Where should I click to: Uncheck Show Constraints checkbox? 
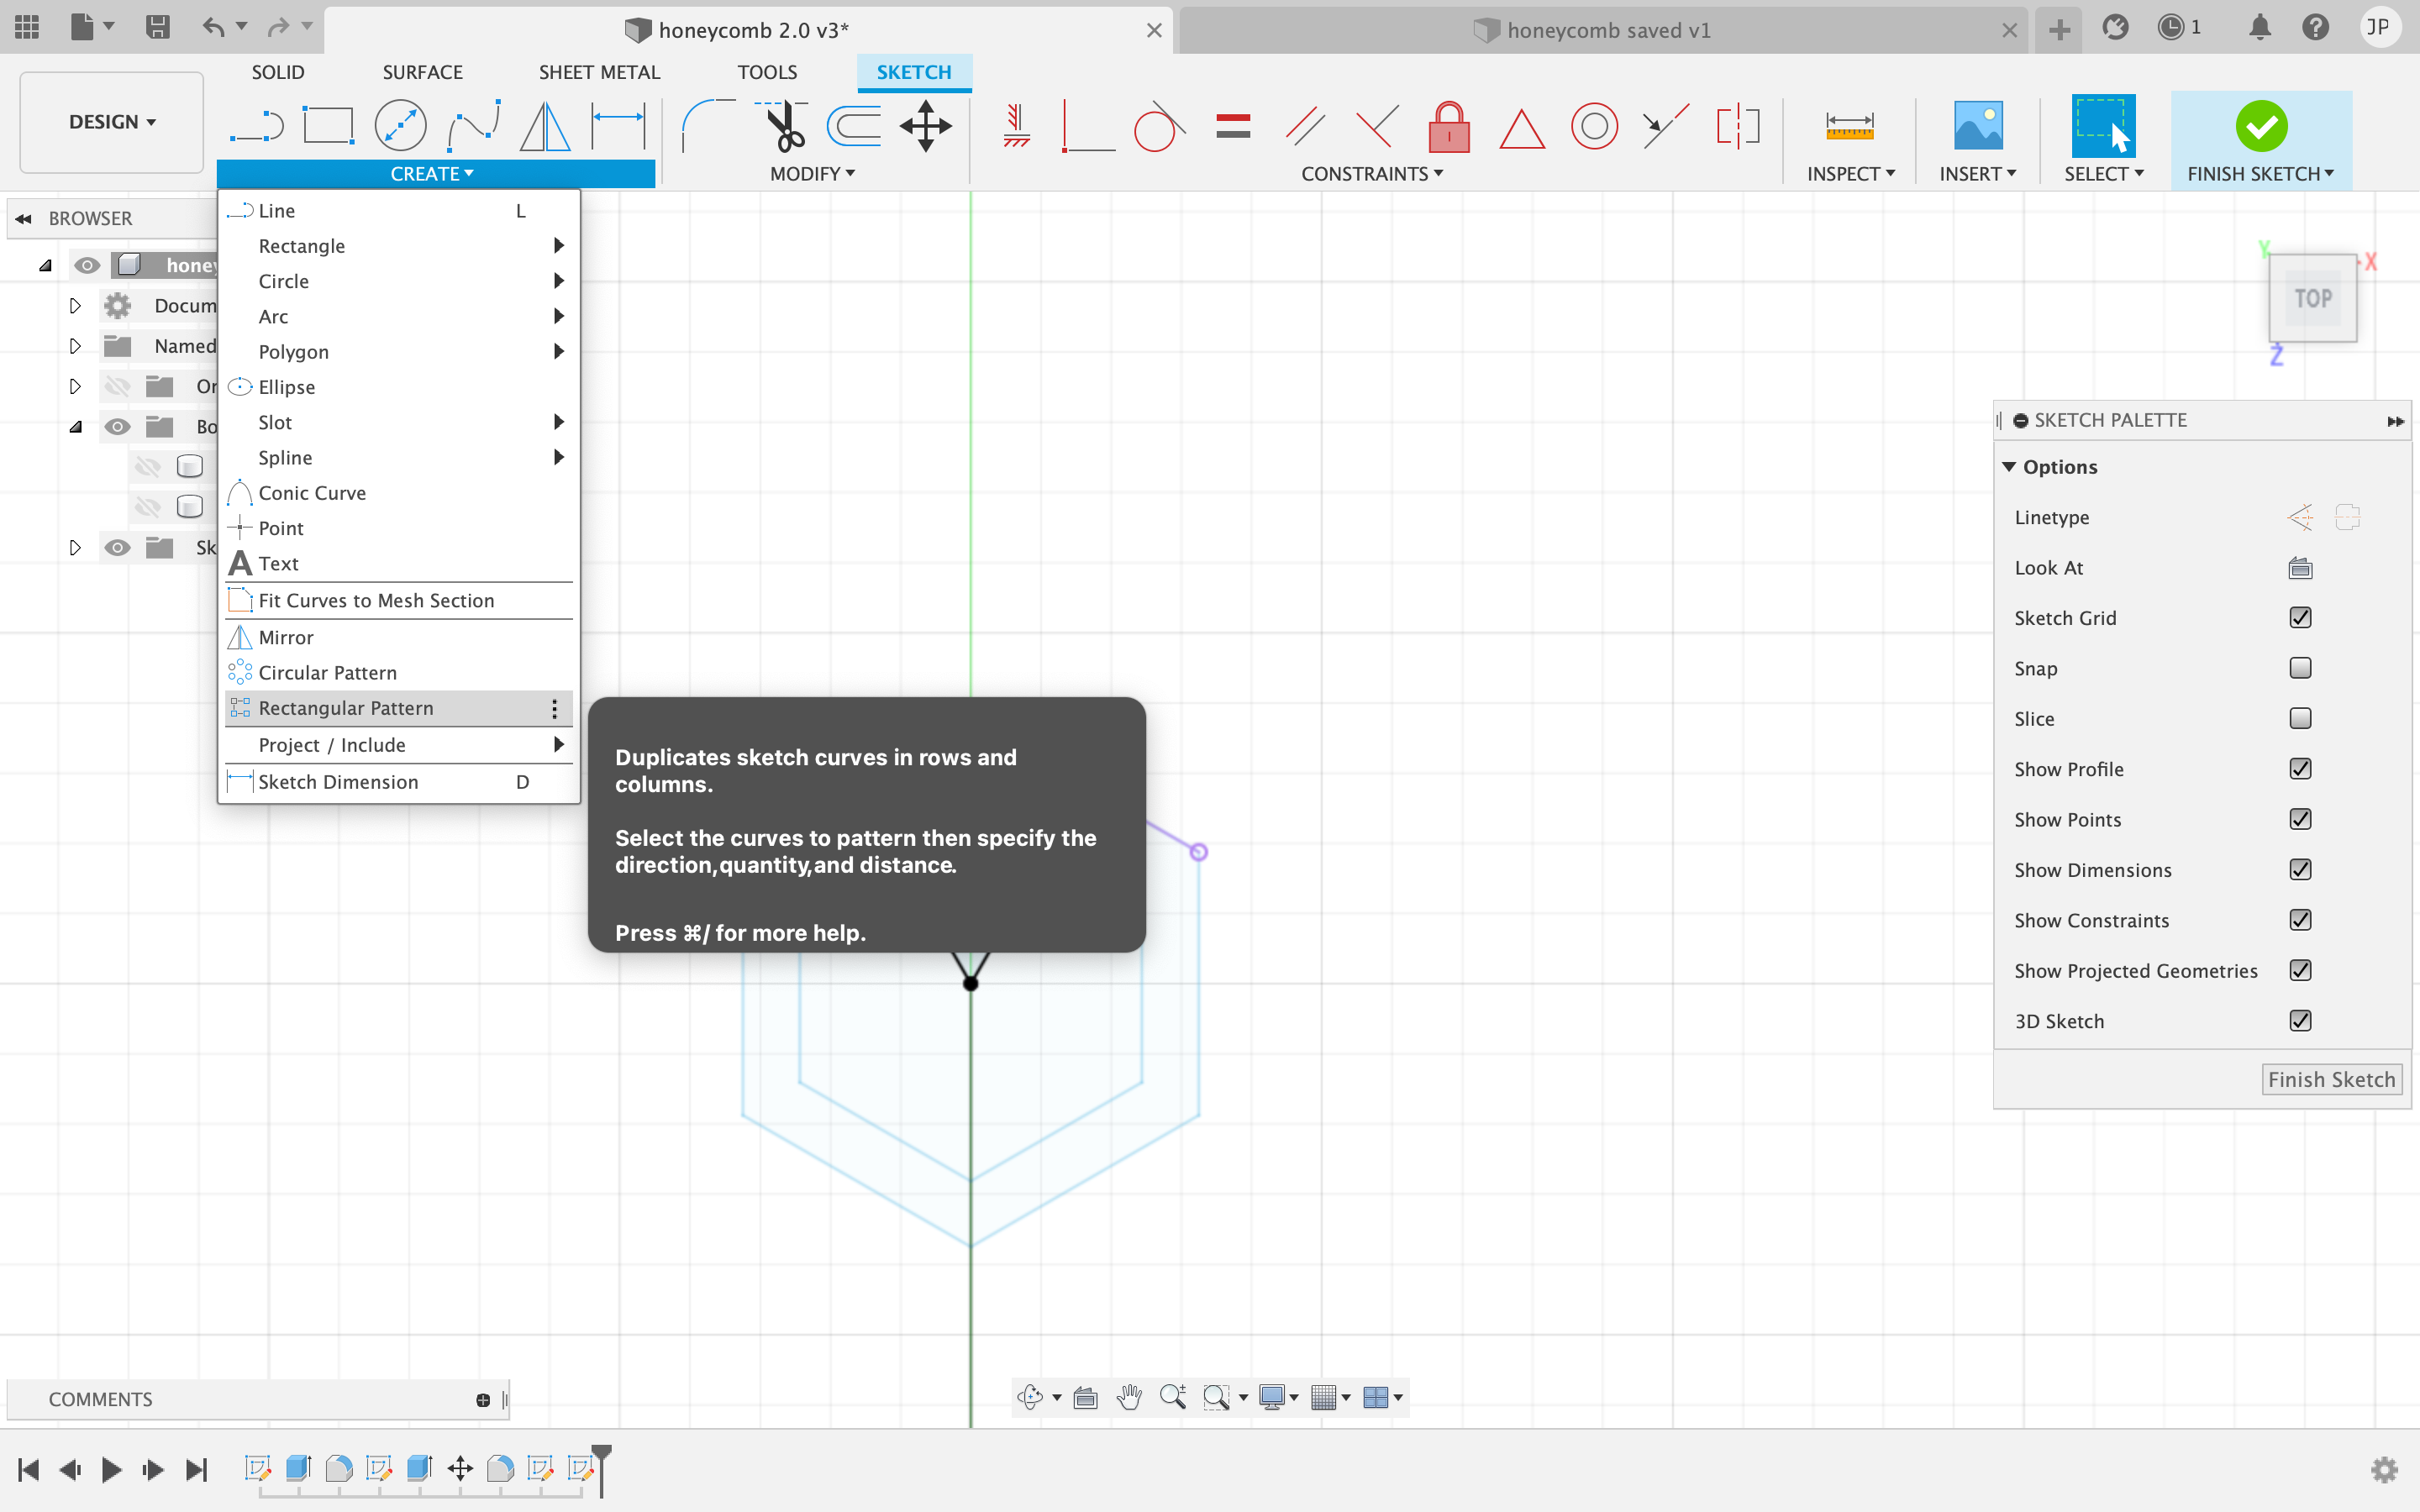point(2300,920)
